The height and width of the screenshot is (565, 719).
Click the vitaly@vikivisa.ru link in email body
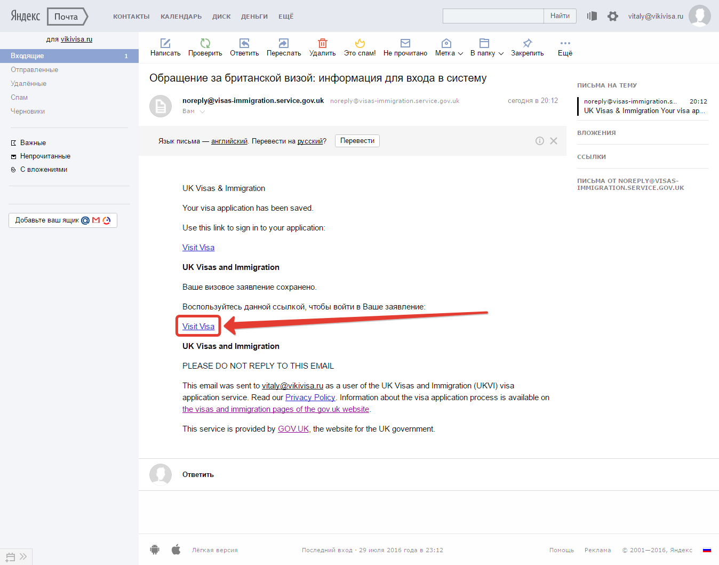click(292, 386)
